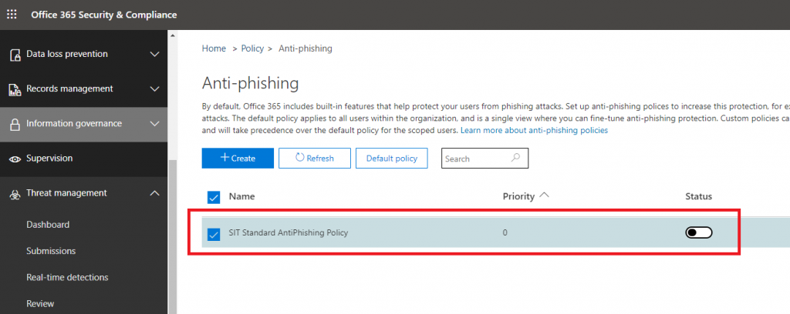Screen dimensions: 790x314
Task: Click the sidebar vertical scrollbar thumb
Action: [x=173, y=236]
